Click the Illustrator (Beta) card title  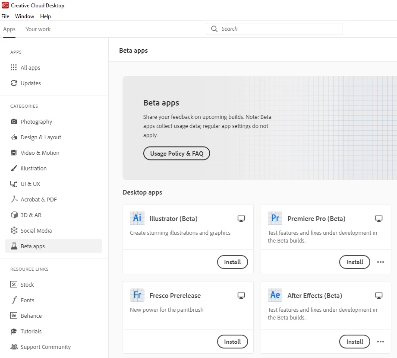click(173, 219)
